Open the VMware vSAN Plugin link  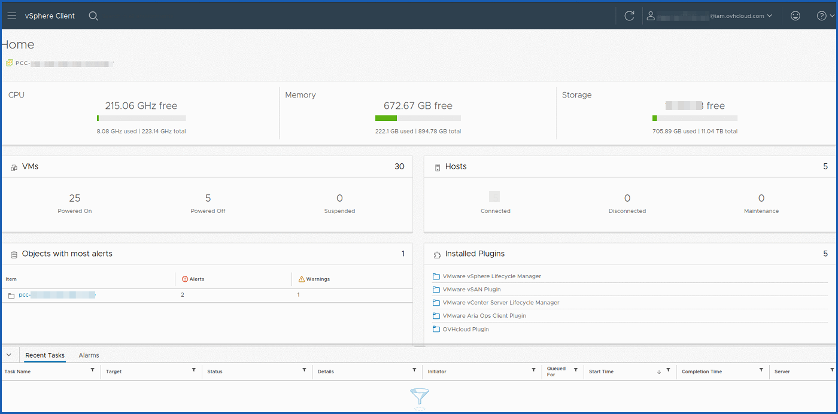471,289
